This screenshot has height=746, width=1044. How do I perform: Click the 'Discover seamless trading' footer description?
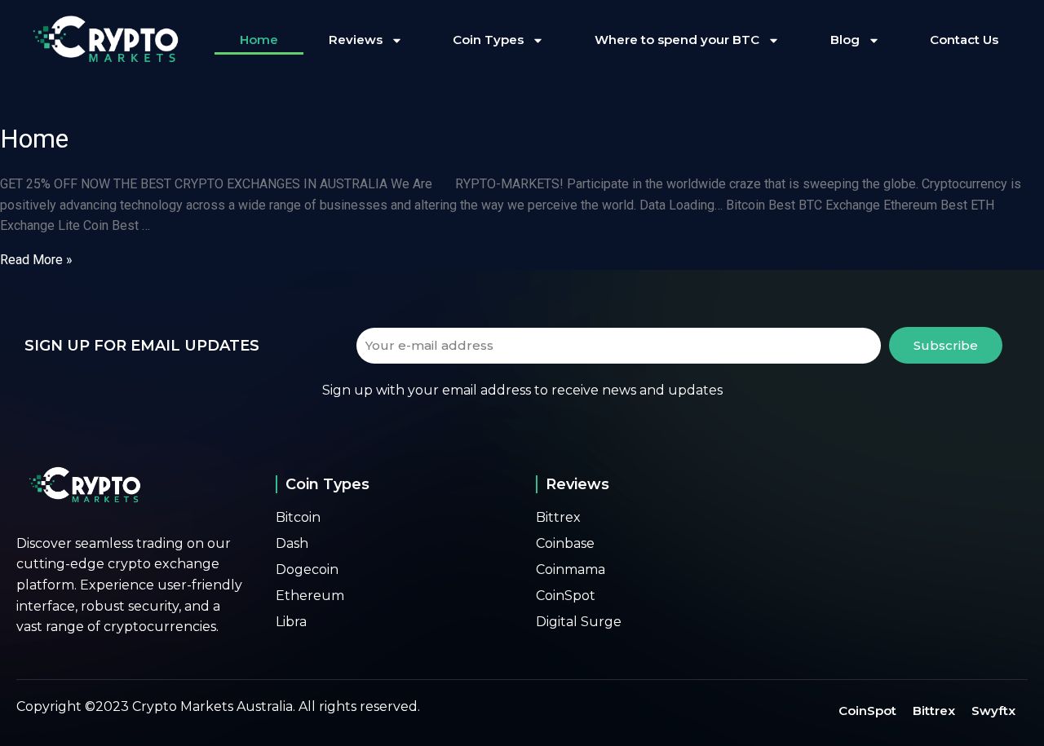click(x=130, y=585)
